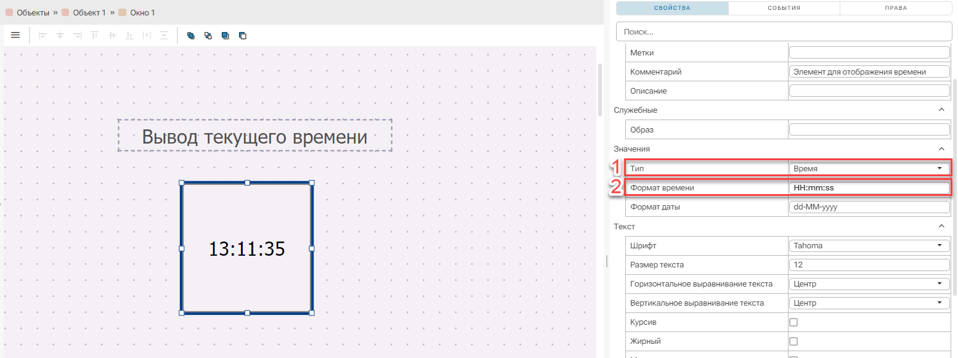Open the hamburger menu in the editor toolbar
This screenshot has height=358, width=958.
coord(15,35)
